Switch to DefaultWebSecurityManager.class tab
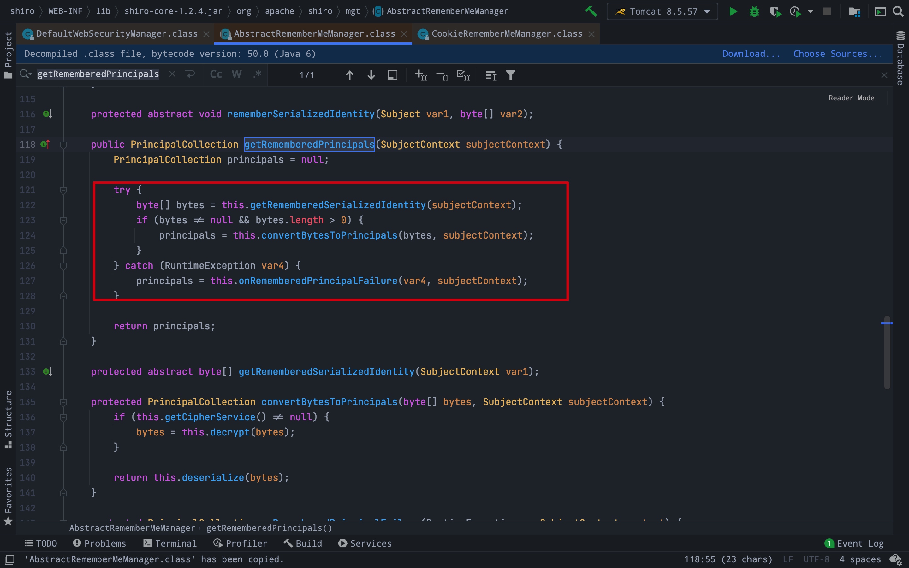 pos(117,34)
